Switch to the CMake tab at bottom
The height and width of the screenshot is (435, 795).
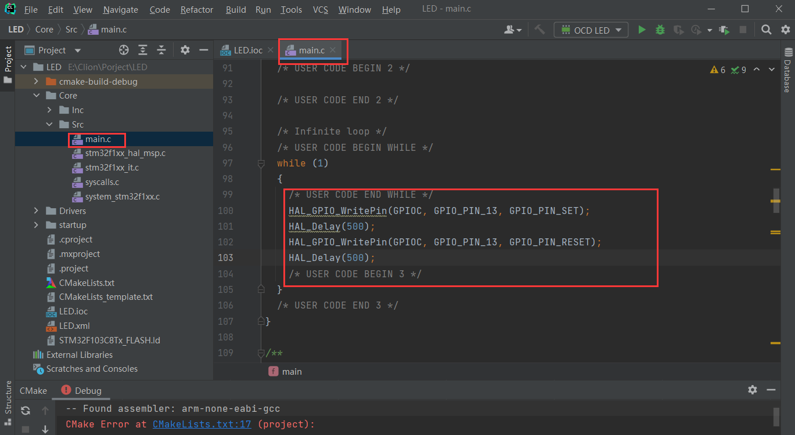click(x=33, y=390)
